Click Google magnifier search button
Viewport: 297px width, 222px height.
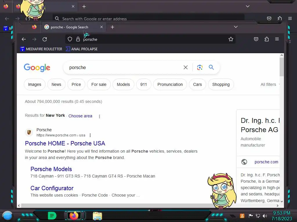[x=211, y=67]
